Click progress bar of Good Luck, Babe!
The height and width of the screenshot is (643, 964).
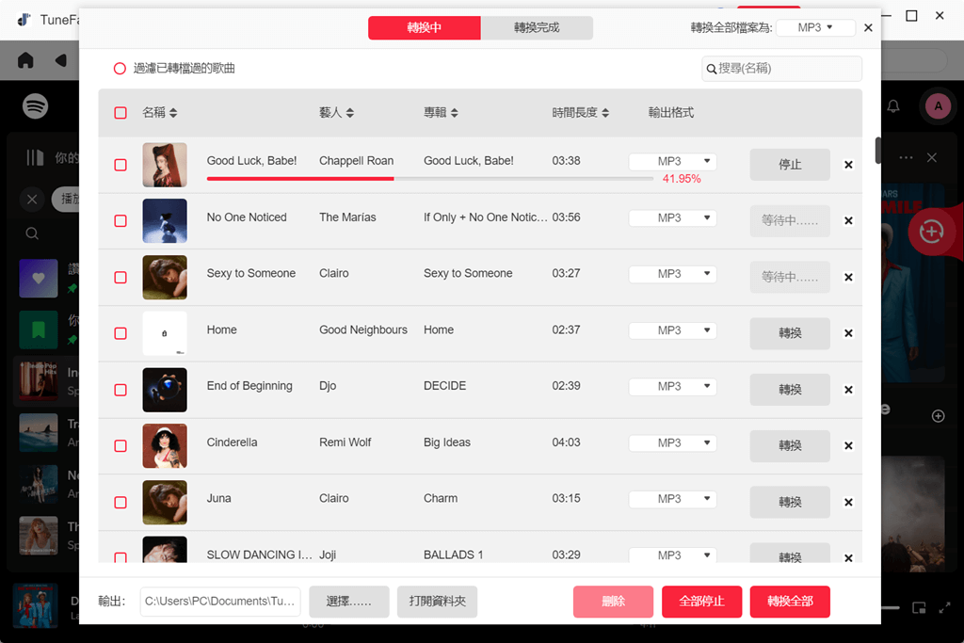click(x=429, y=179)
